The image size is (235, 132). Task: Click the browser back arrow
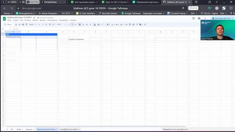pyautogui.click(x=4, y=8)
